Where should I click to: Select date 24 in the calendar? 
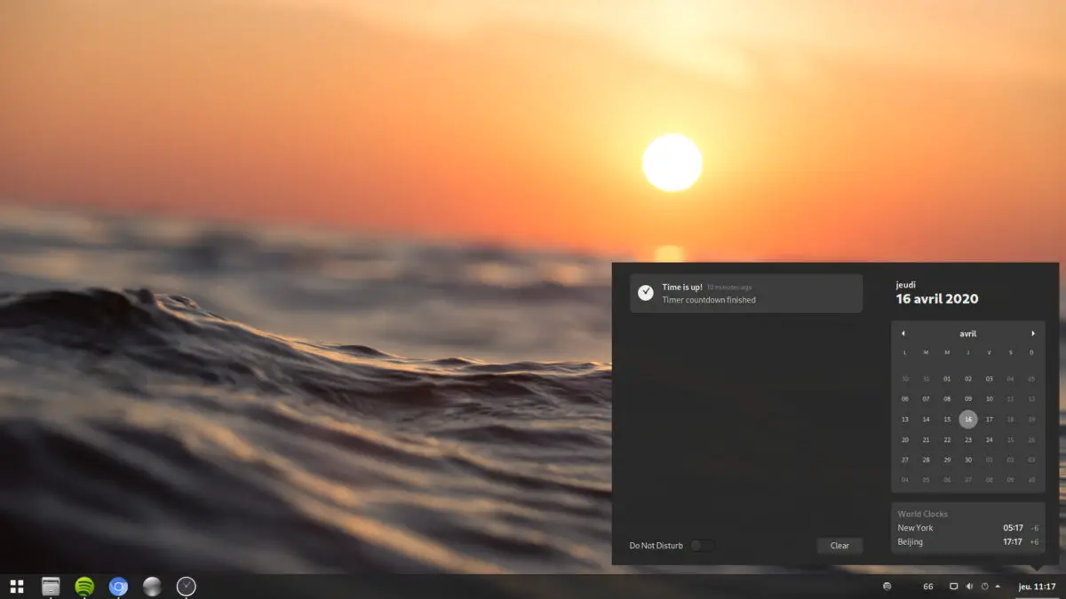[989, 439]
